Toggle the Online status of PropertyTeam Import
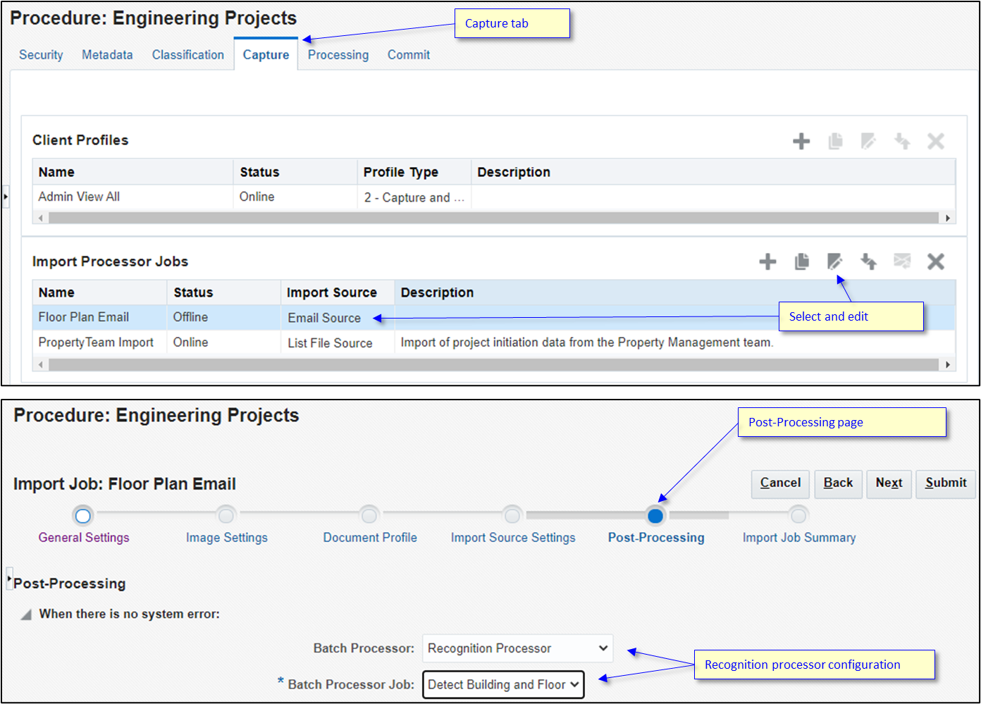This screenshot has height=704, width=981. 190,342
